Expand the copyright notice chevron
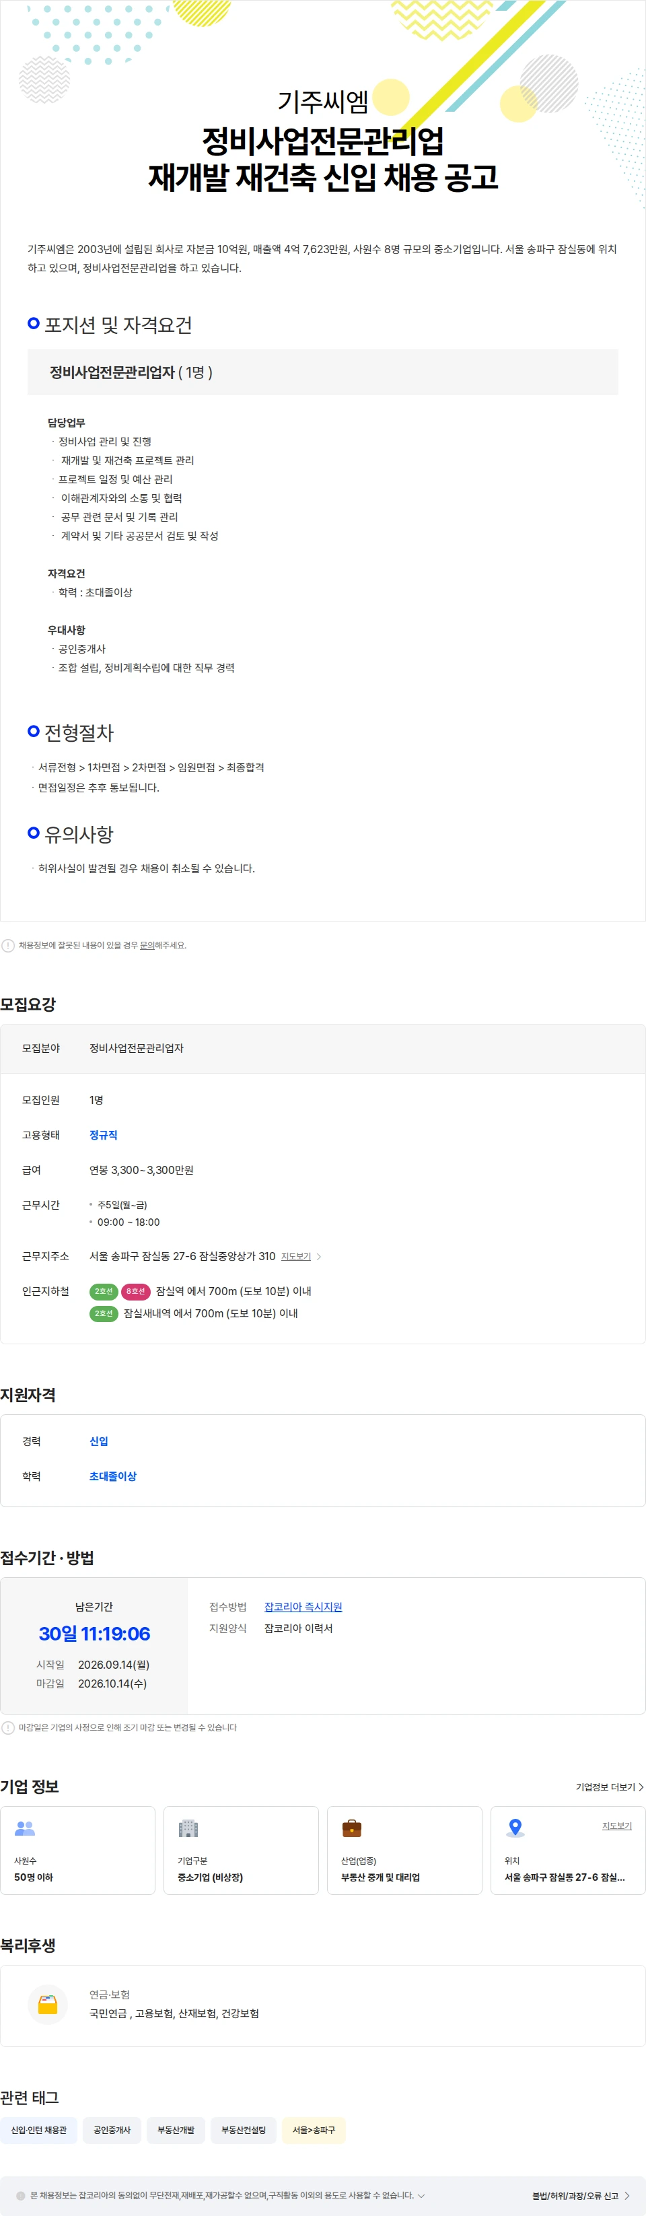This screenshot has width=646, height=2216. pyautogui.click(x=421, y=2195)
